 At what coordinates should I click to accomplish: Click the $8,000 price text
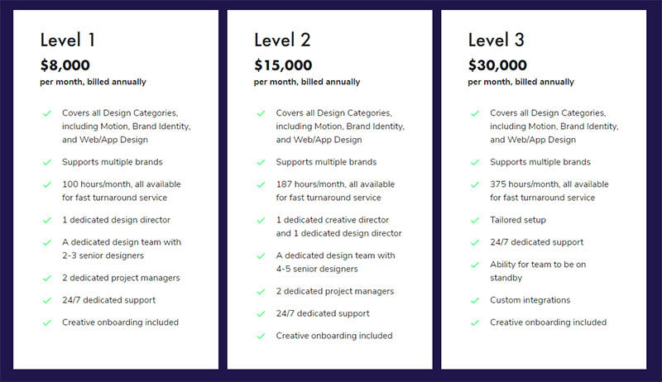click(65, 65)
